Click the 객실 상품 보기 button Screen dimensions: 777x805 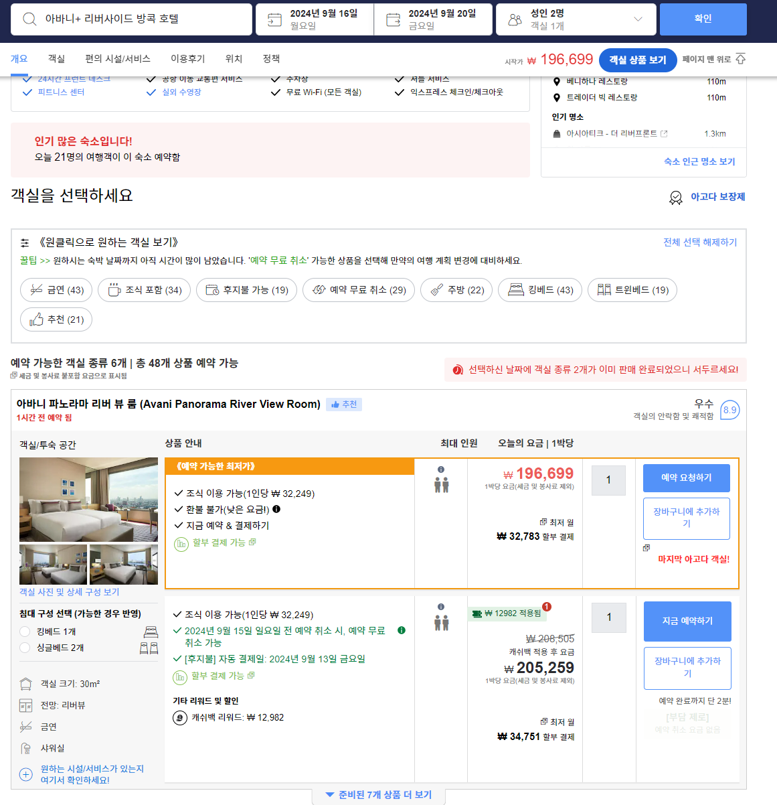point(638,60)
